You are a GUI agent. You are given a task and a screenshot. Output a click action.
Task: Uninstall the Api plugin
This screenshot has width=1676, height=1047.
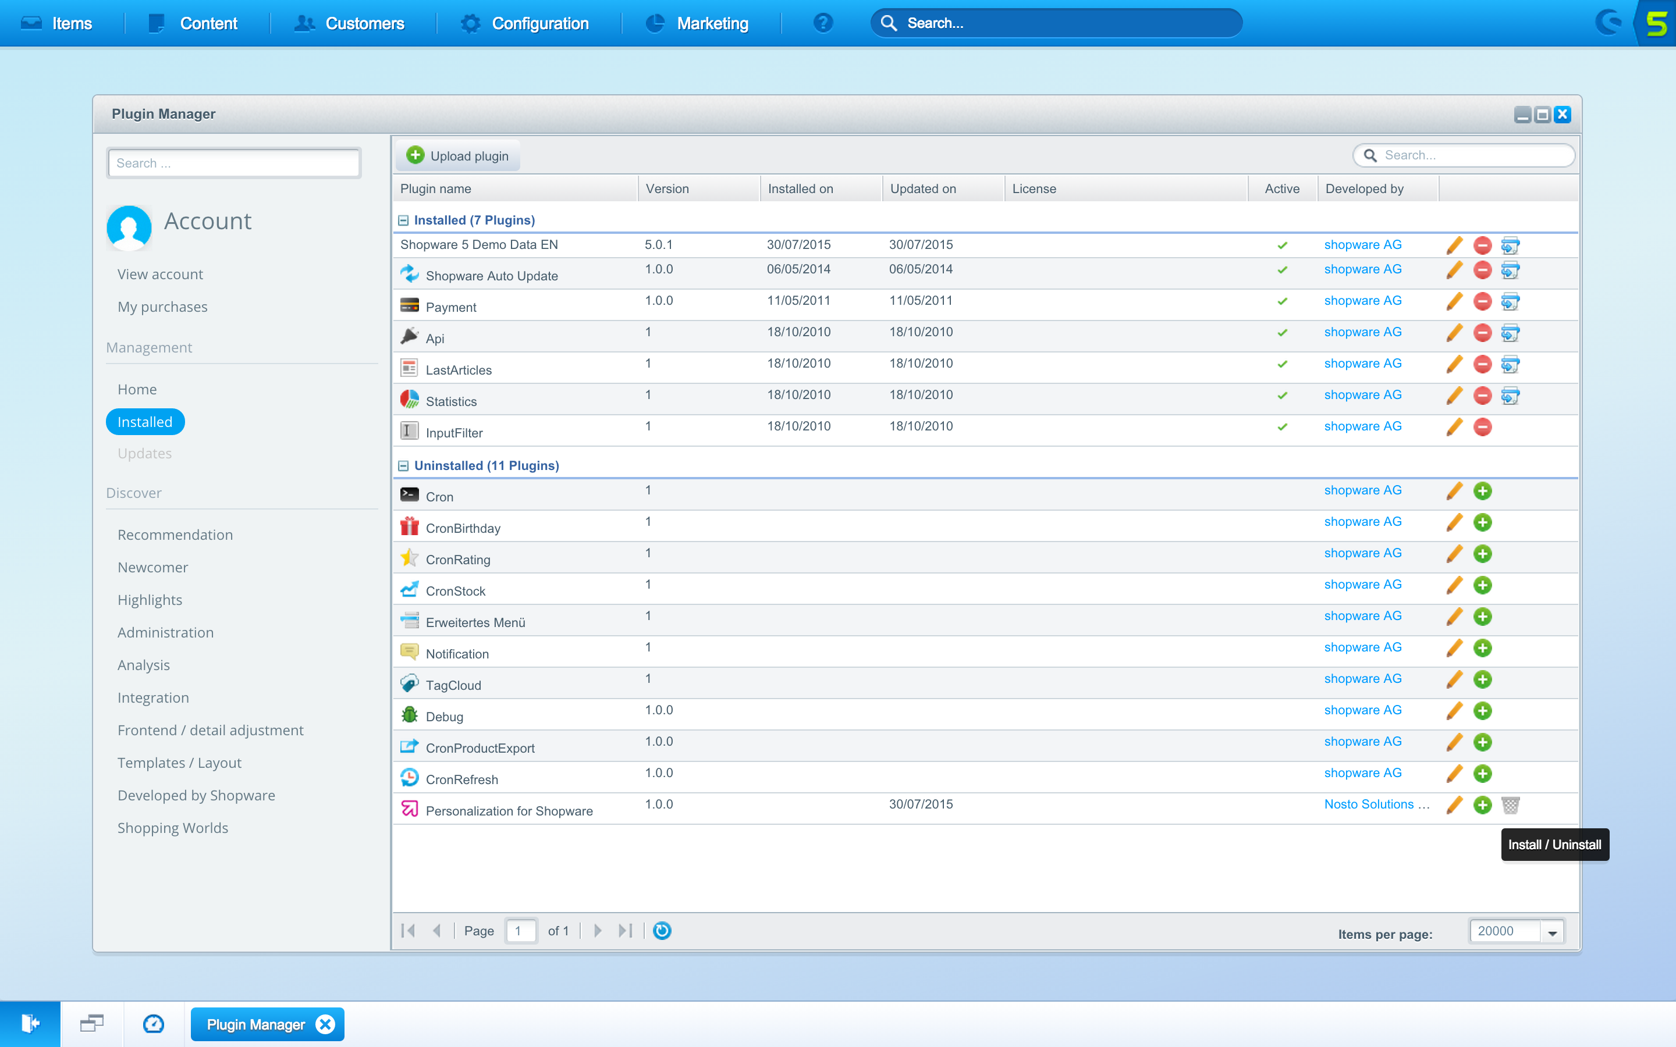(1482, 333)
